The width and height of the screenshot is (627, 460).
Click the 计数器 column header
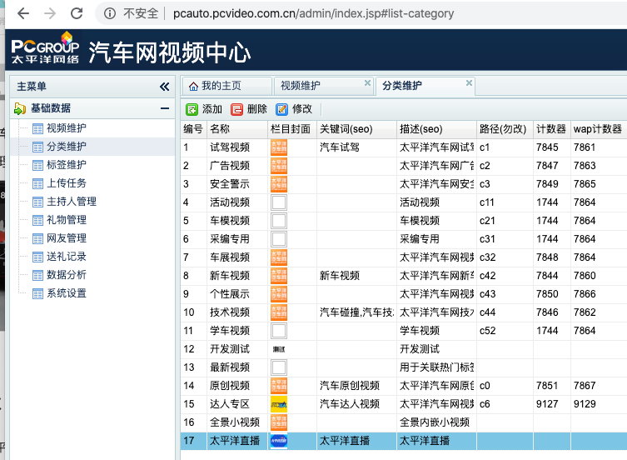[x=551, y=129]
